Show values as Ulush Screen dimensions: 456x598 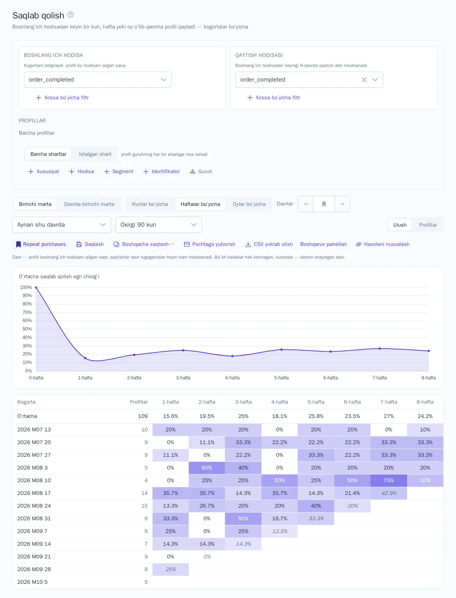pyautogui.click(x=400, y=225)
